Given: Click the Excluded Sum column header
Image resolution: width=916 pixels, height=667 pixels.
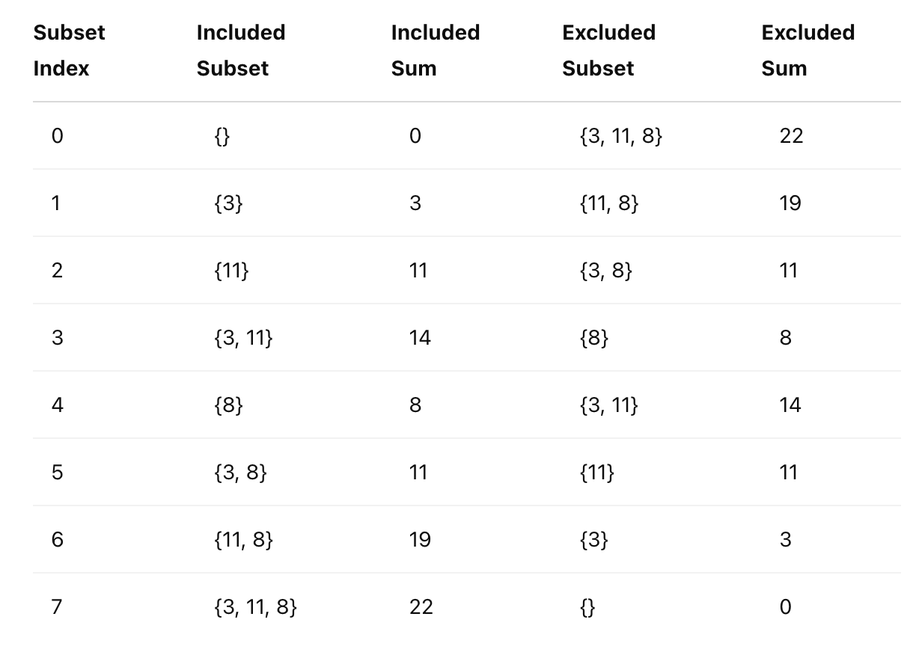Looking at the screenshot, I should (808, 51).
